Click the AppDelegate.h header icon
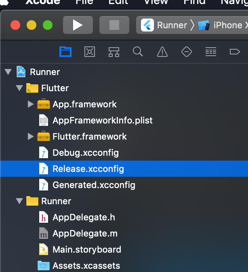Viewport: 248px width, 272px height. [43, 217]
